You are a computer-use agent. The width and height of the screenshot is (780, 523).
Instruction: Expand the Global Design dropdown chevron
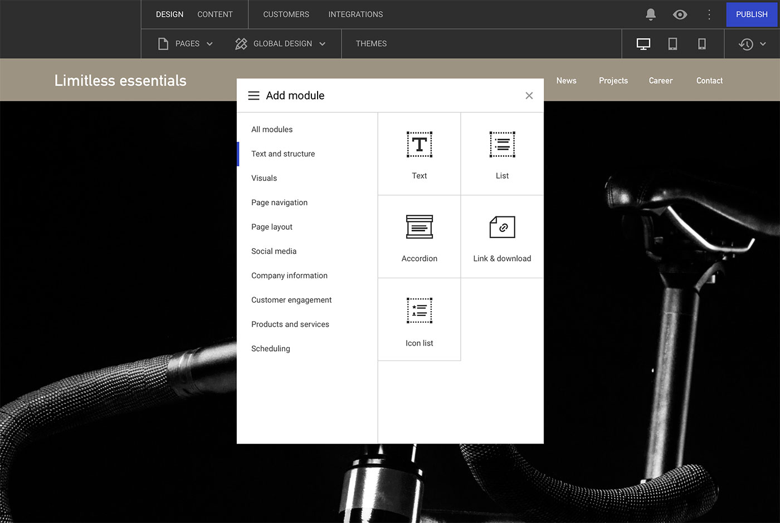point(322,44)
